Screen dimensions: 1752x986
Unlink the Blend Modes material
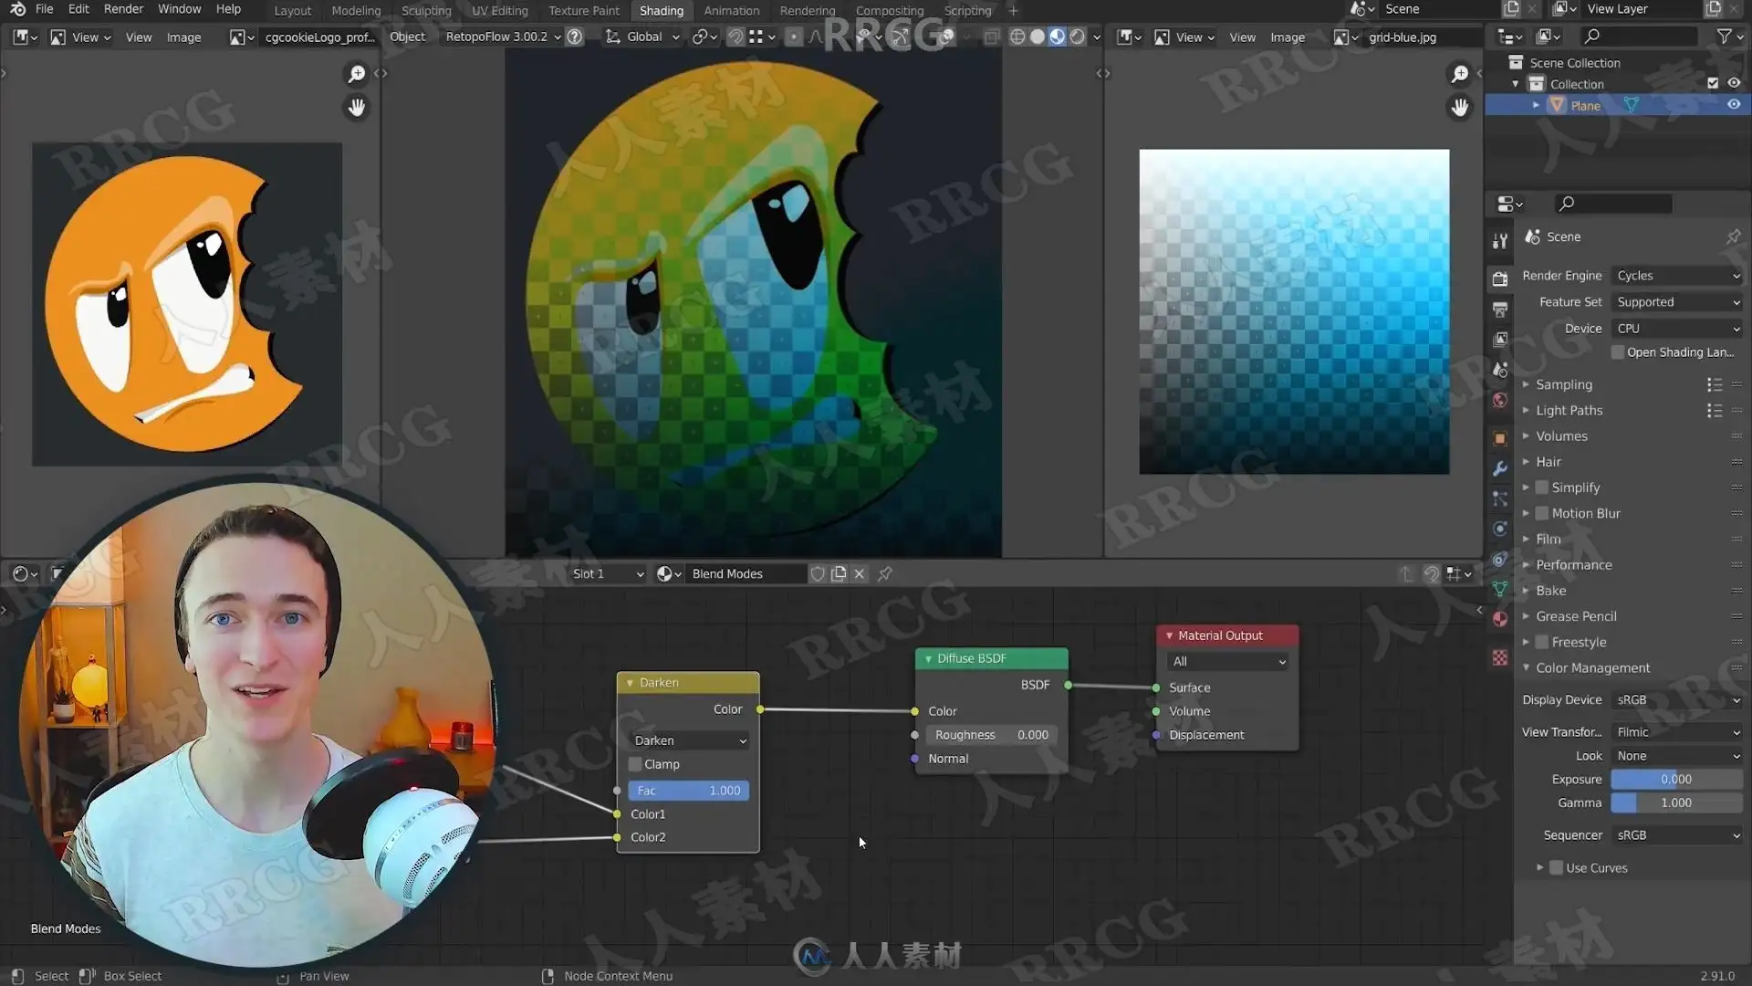coord(860,573)
